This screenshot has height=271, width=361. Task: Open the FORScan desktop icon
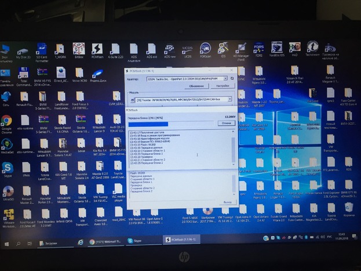click(205, 49)
